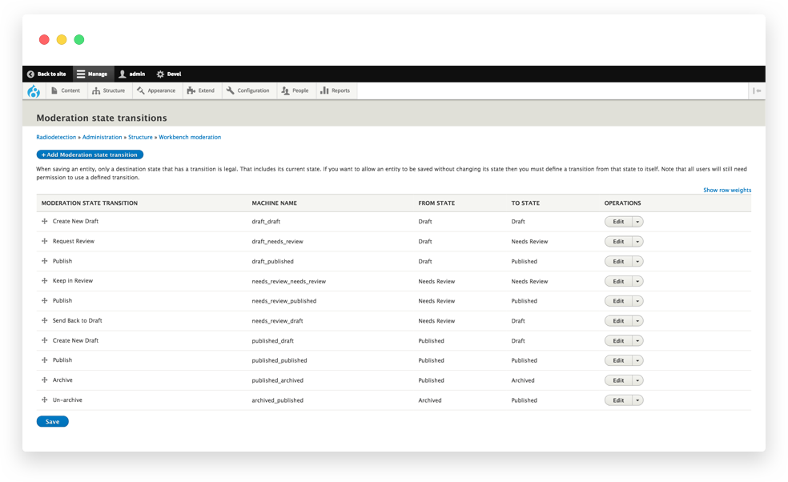
Task: Grab drag handle for Request Review row
Action: click(x=44, y=241)
